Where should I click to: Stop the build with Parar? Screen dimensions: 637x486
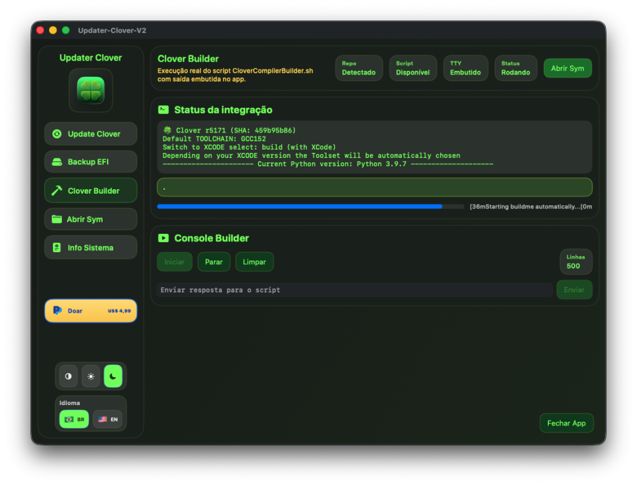pos(213,262)
